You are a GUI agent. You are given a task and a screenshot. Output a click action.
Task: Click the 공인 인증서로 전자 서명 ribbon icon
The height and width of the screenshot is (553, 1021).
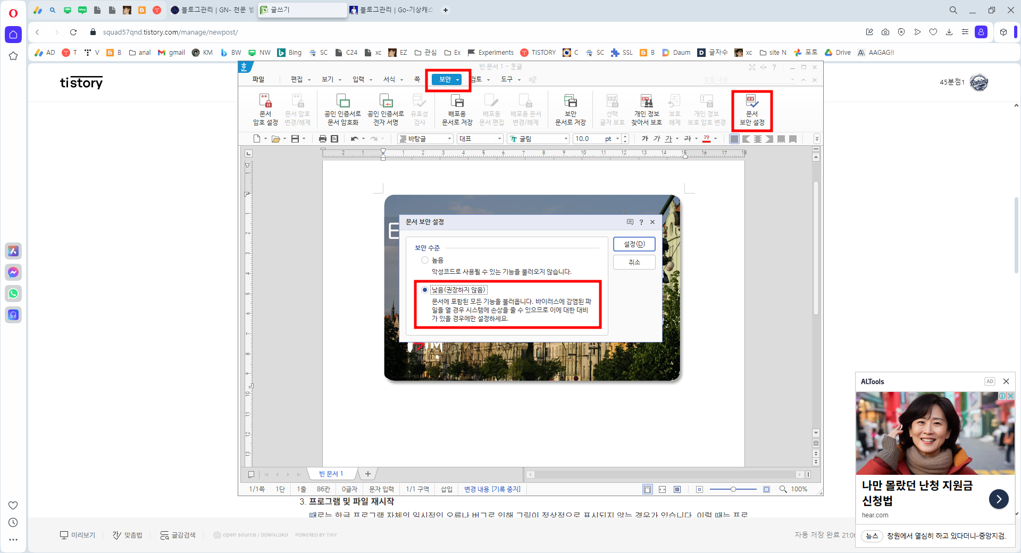(386, 110)
